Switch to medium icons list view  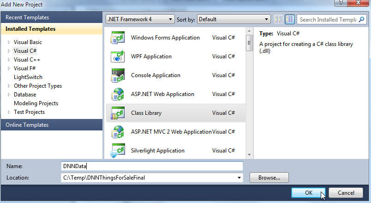pos(290,19)
